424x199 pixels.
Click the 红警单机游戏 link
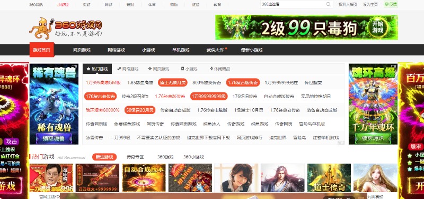pyautogui.click(x=325, y=138)
